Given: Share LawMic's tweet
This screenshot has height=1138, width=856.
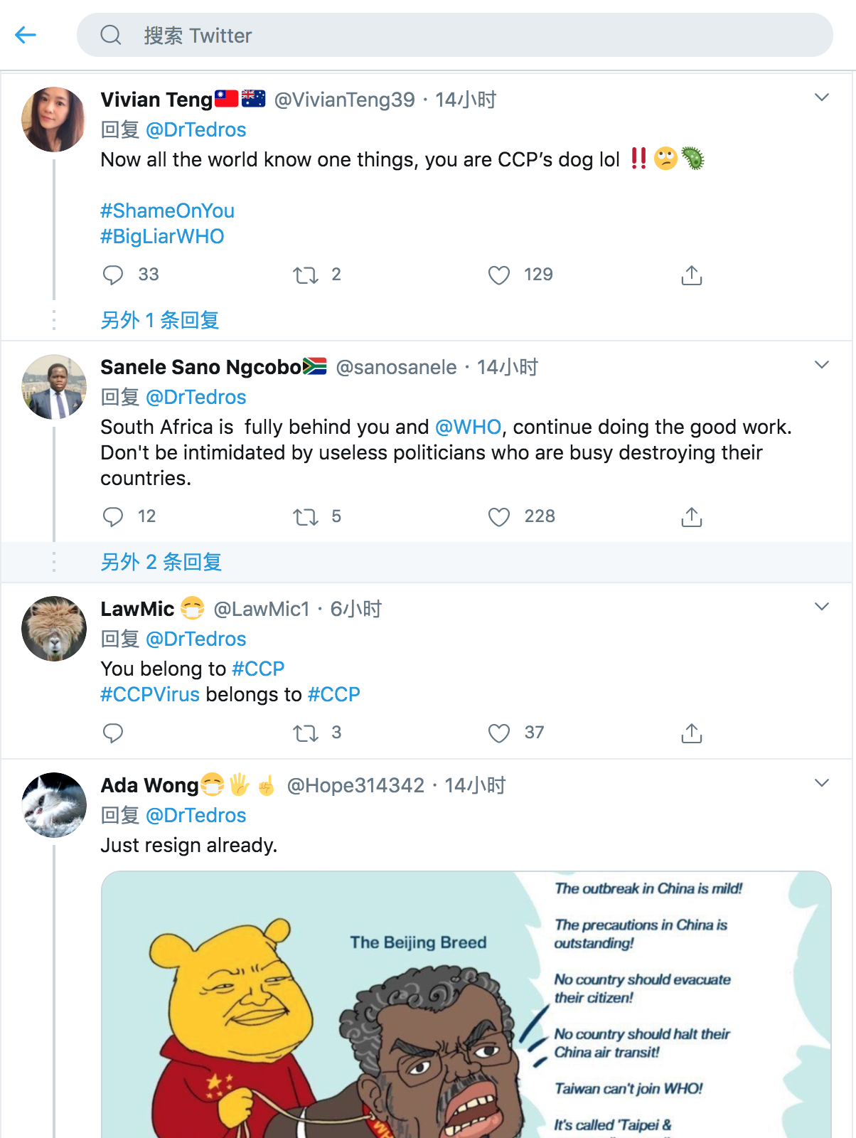Looking at the screenshot, I should tap(691, 733).
